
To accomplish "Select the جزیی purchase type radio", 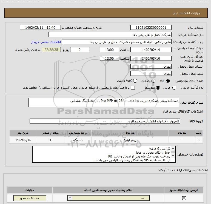I will tap(174, 88).
